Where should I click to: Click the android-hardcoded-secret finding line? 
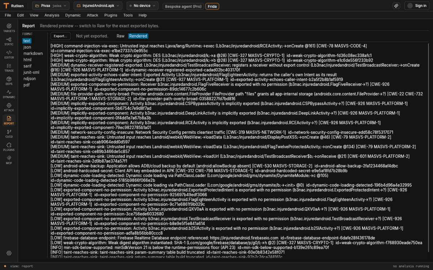point(199,171)
